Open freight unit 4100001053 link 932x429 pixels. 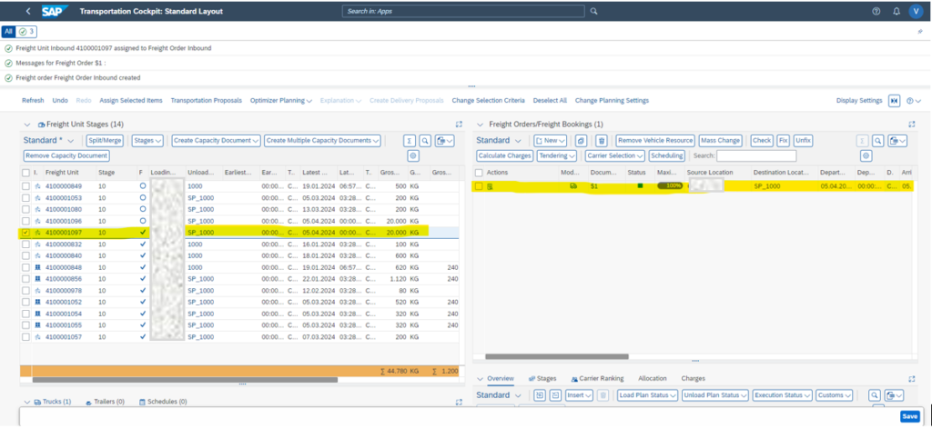pyautogui.click(x=63, y=197)
